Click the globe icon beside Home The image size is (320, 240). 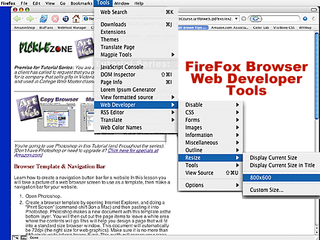(65, 19)
